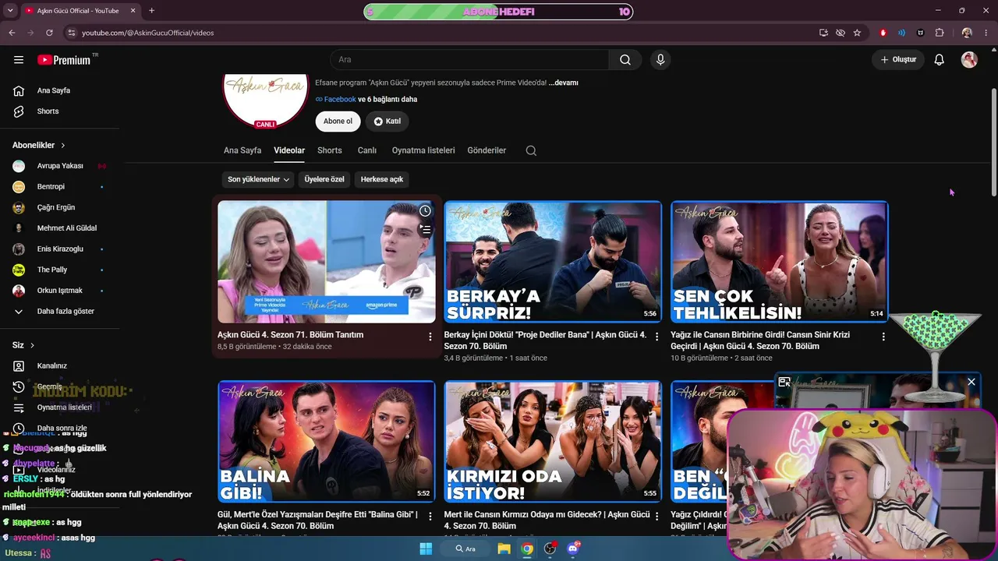
Task: Click the install app icon in address bar
Action: (x=823, y=33)
